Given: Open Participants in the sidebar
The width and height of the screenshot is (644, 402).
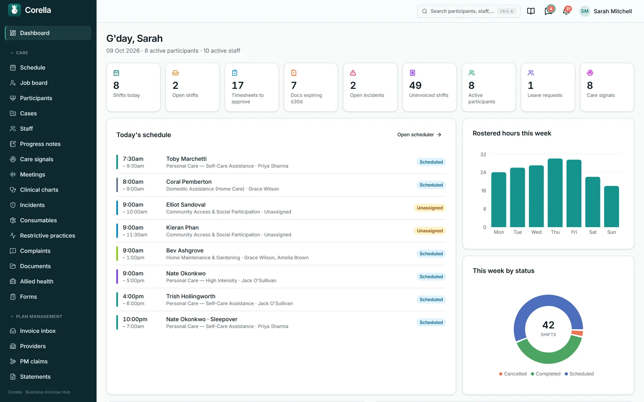Looking at the screenshot, I should [x=48, y=98].
